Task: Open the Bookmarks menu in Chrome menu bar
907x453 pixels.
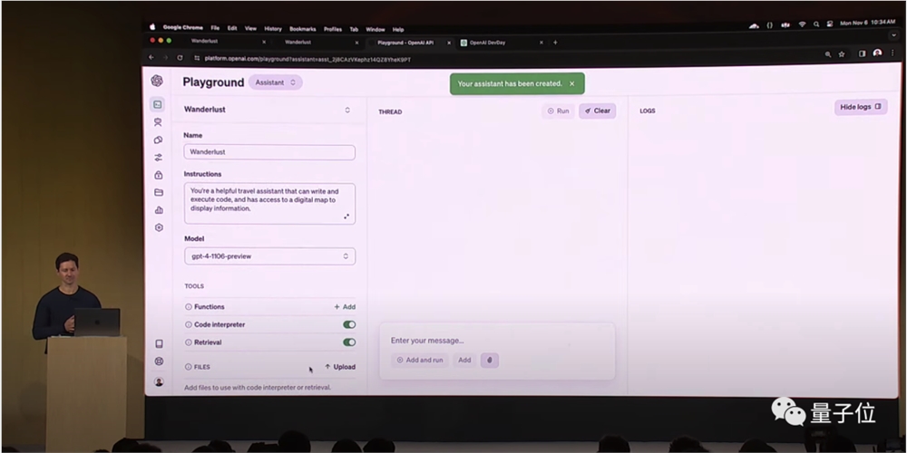Action: tap(303, 29)
